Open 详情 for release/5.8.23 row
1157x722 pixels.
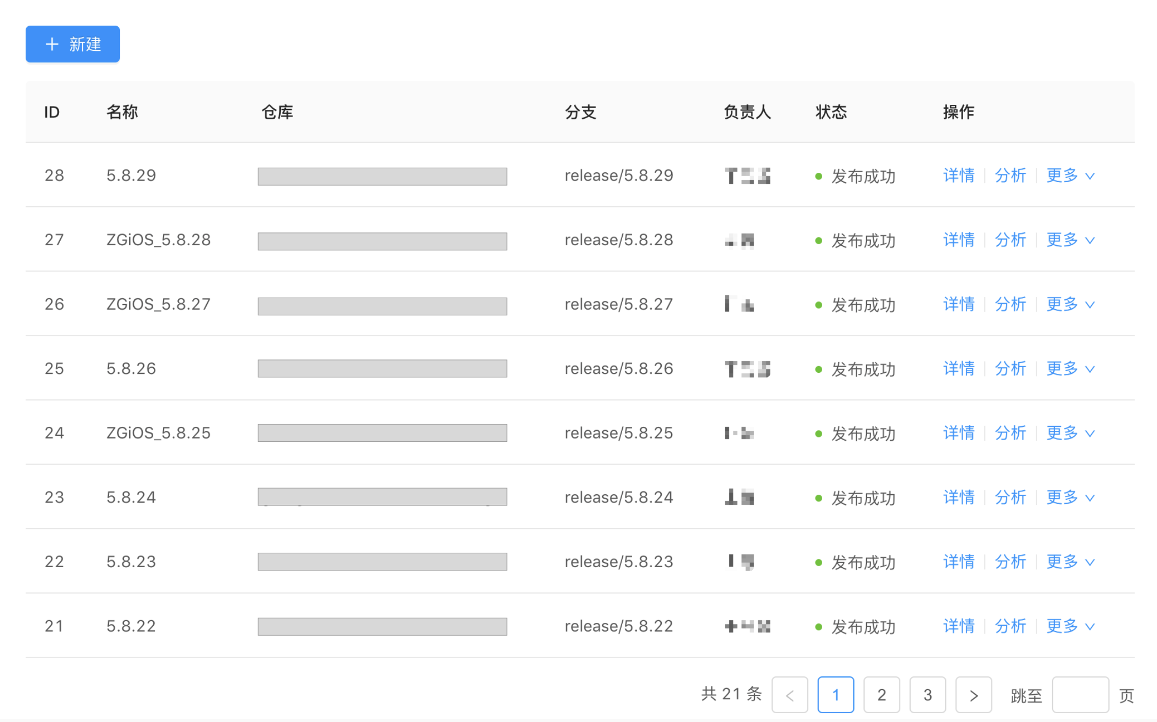pyautogui.click(x=959, y=562)
